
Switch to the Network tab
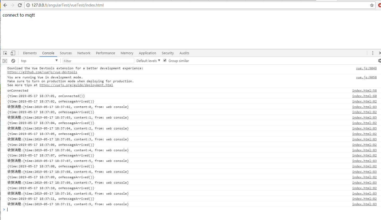click(x=84, y=53)
